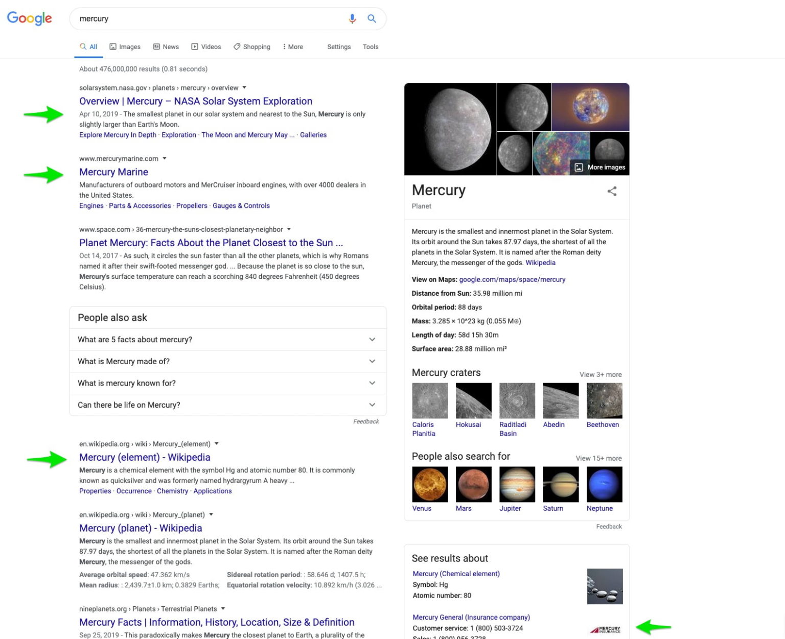Click the Videos play icon

click(x=195, y=46)
